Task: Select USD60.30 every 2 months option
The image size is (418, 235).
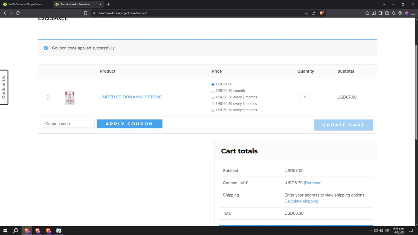Action: point(213,97)
